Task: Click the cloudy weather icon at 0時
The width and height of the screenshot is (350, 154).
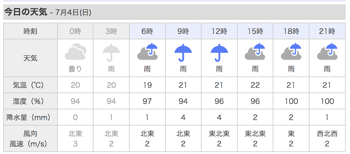Action: tap(75, 52)
